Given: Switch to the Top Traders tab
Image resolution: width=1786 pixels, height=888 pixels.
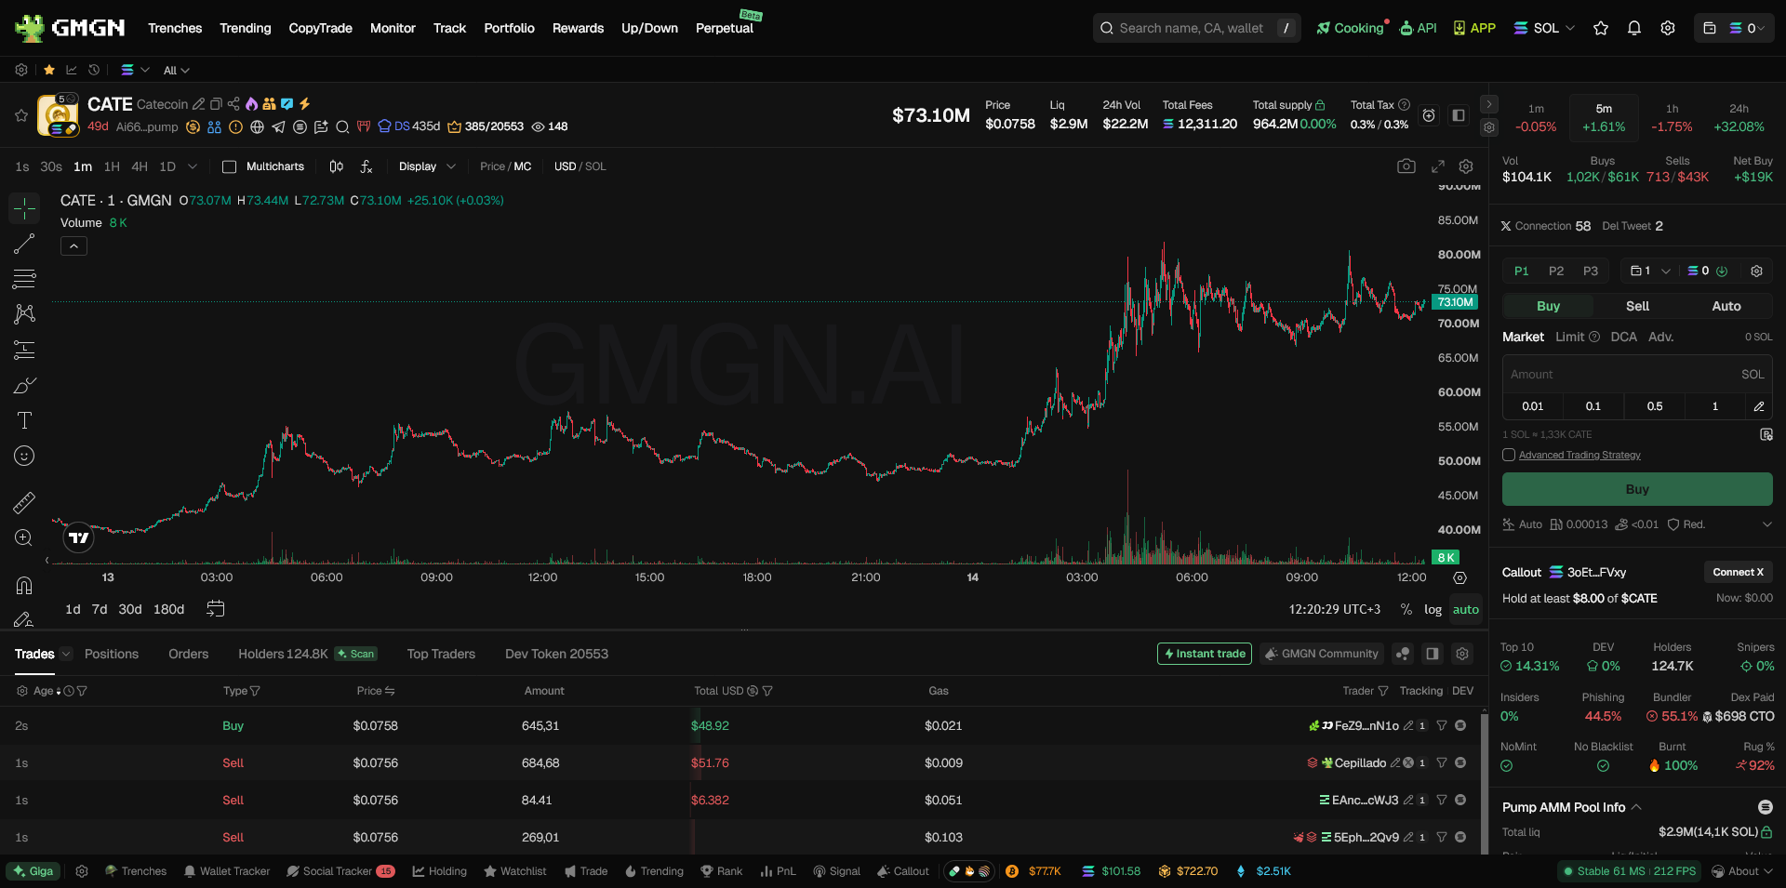Looking at the screenshot, I should (x=441, y=654).
